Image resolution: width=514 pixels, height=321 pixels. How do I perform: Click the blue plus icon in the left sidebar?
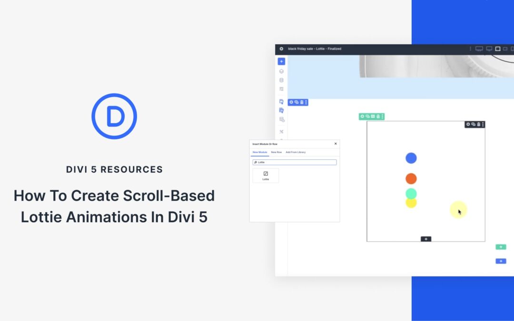coord(281,61)
